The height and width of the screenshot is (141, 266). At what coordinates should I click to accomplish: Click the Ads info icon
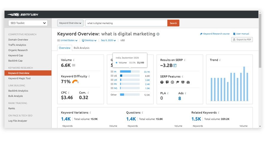tap(185, 93)
